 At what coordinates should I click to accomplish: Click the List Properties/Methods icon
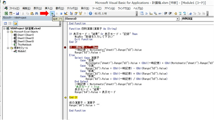(x=142, y=13)
